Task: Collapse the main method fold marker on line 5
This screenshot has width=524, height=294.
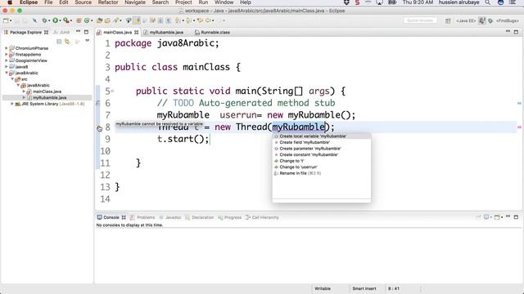Action: pyautogui.click(x=113, y=91)
